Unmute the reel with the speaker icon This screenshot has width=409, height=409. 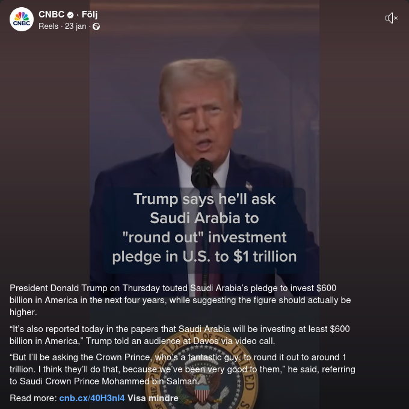(392, 18)
